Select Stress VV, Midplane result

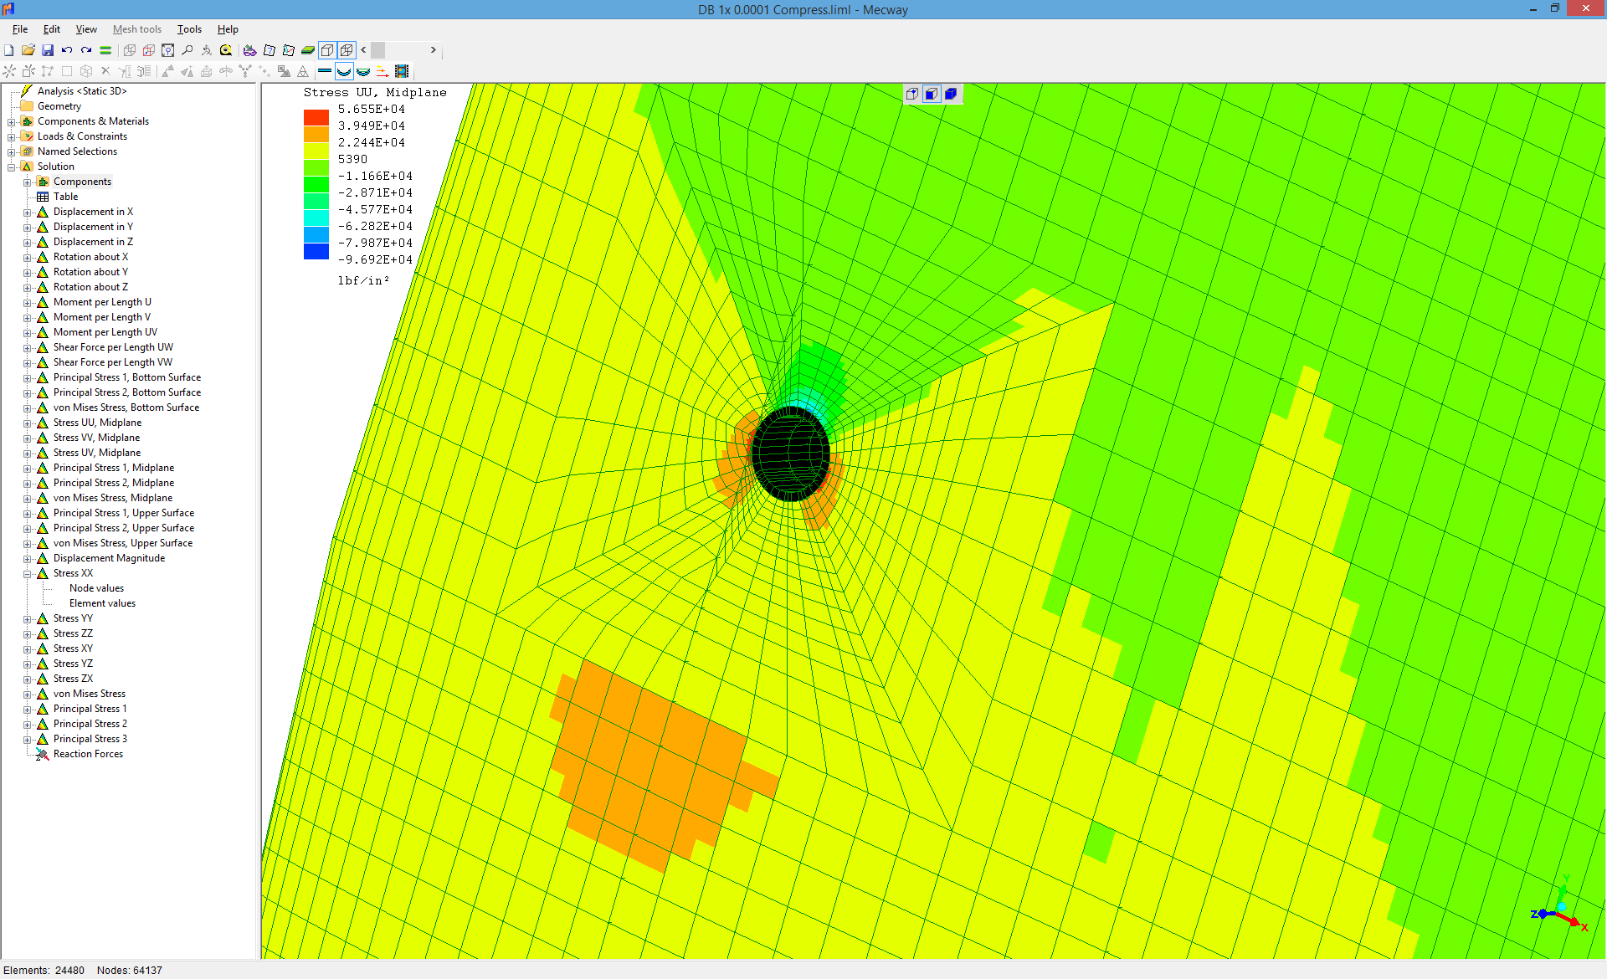(96, 438)
